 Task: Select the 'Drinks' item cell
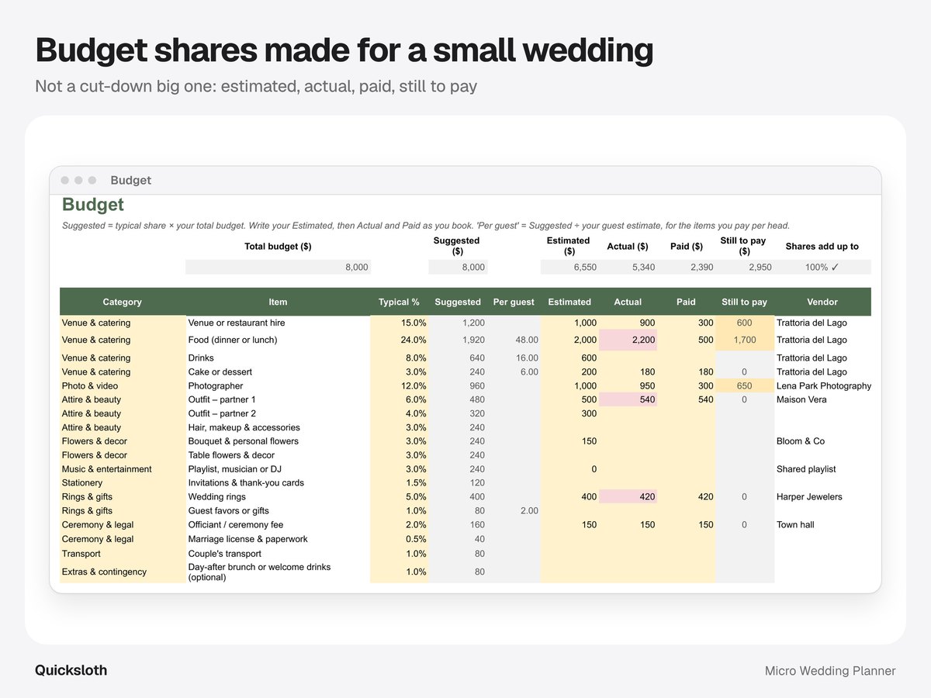(278, 358)
